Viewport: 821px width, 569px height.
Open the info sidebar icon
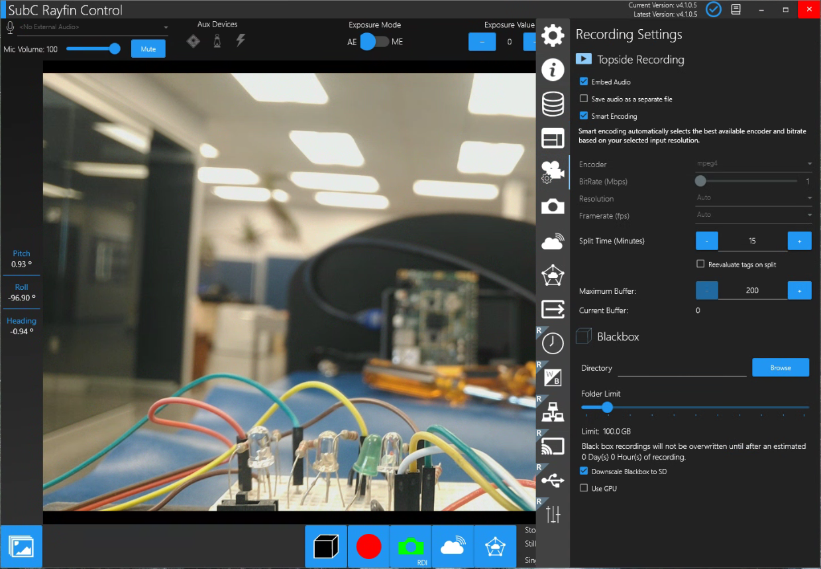point(553,70)
